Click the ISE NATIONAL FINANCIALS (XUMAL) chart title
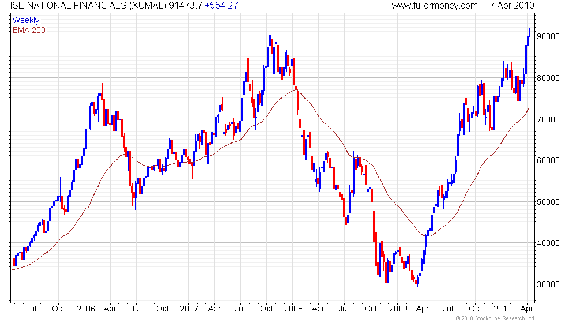 (89, 5)
